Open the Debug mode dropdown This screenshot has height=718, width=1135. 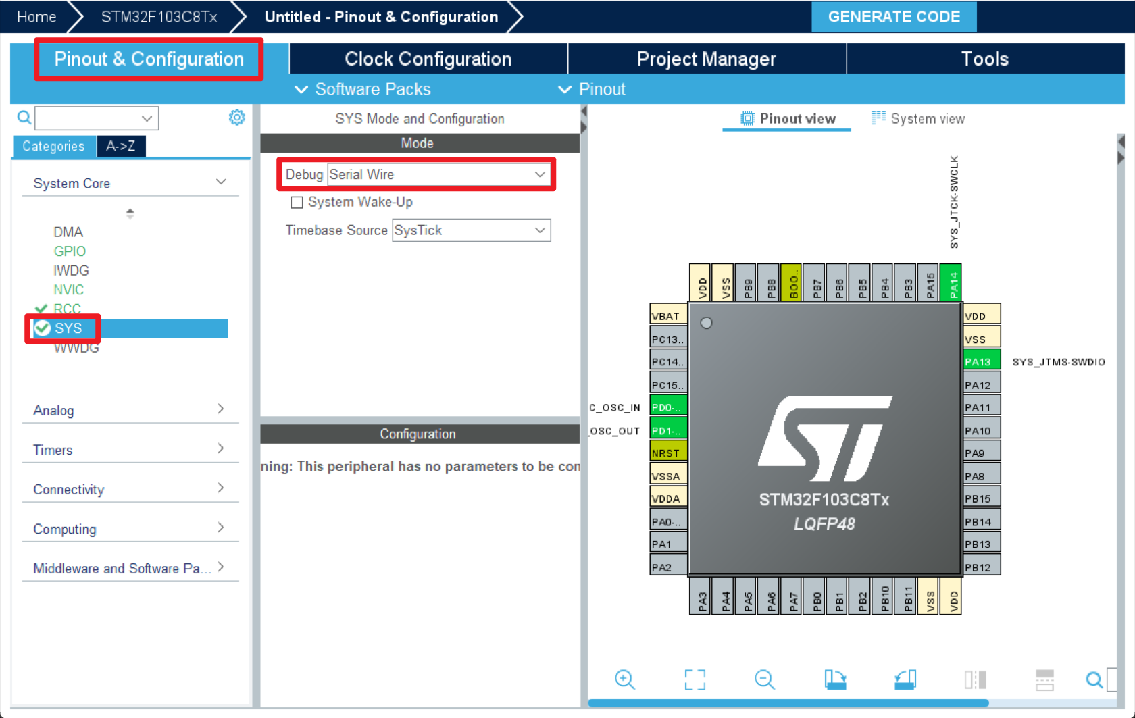pos(438,174)
